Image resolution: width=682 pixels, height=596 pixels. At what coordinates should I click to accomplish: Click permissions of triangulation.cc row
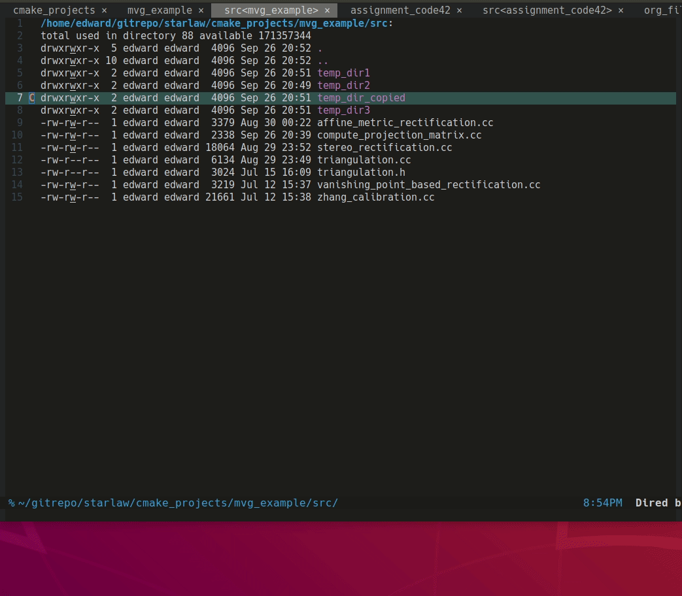point(69,160)
